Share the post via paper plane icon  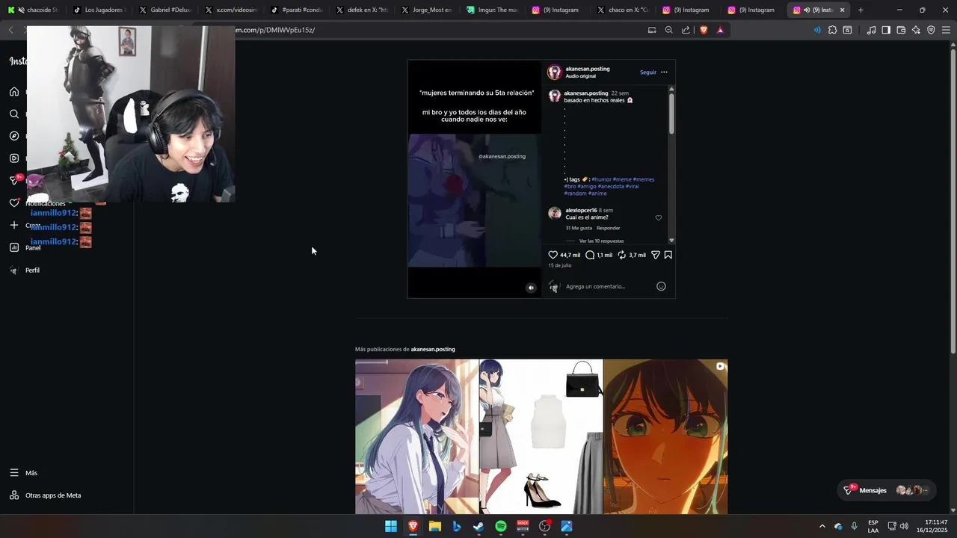[656, 255]
